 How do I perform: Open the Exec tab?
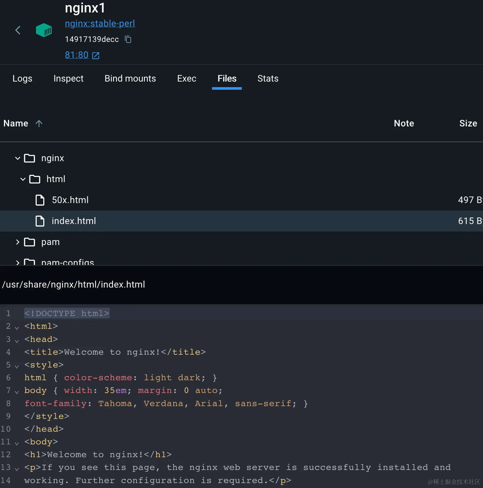187,79
